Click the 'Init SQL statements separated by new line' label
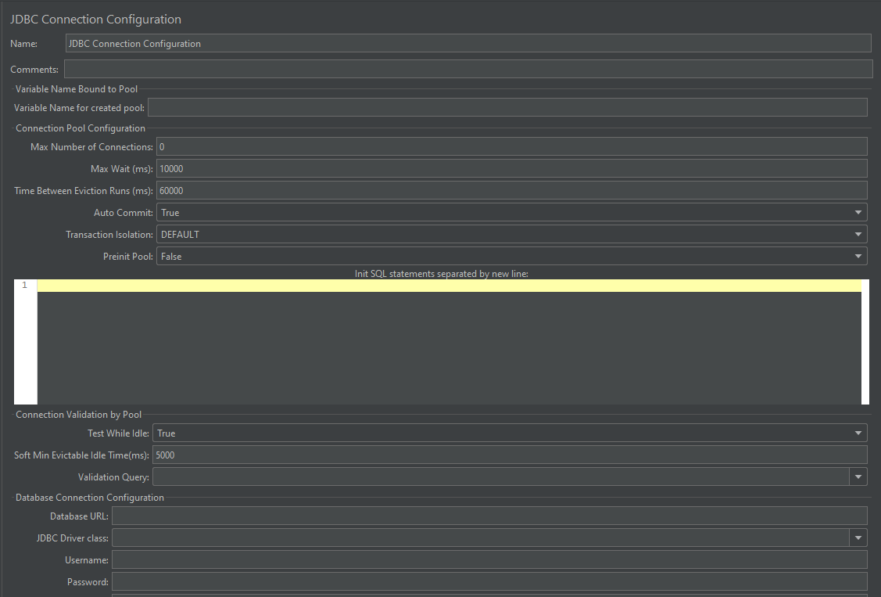 tap(441, 274)
